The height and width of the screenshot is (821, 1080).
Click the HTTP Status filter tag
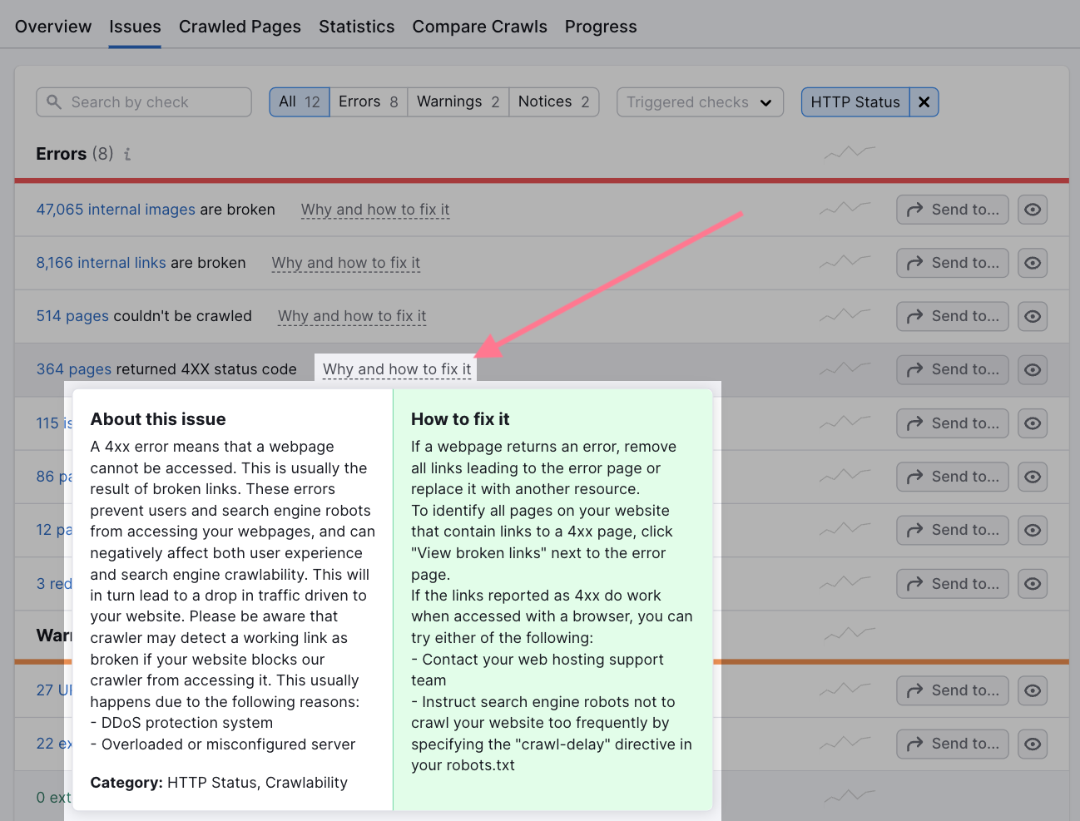pos(855,102)
